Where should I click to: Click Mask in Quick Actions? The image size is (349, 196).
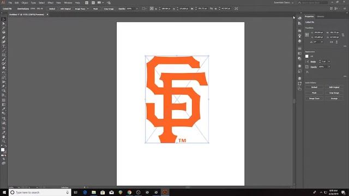click(x=314, y=93)
